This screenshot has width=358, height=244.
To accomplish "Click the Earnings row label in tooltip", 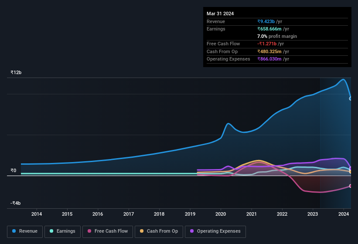I will (x=216, y=29).
